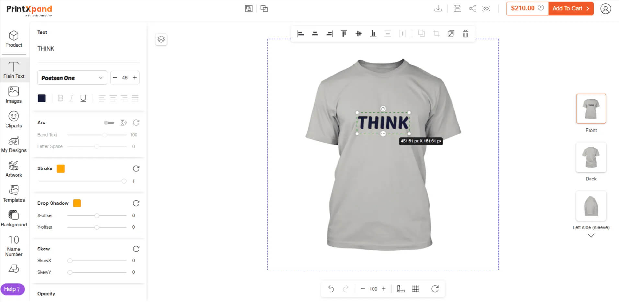
Task: Toggle the Arc switch on
Action: click(x=109, y=123)
